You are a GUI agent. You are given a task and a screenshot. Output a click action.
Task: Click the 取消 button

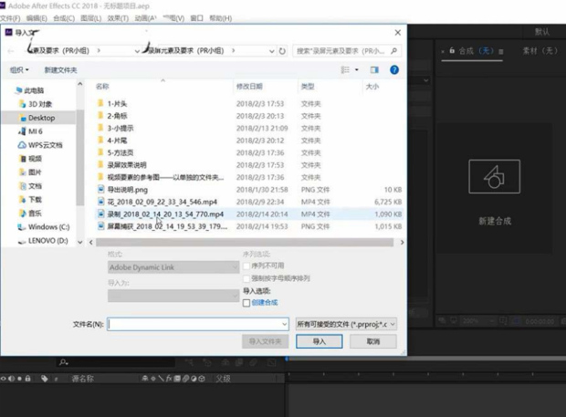(x=373, y=341)
